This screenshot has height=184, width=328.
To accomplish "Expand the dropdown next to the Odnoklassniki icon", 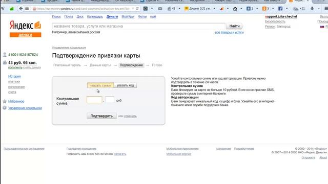I will tap(273, 9).
